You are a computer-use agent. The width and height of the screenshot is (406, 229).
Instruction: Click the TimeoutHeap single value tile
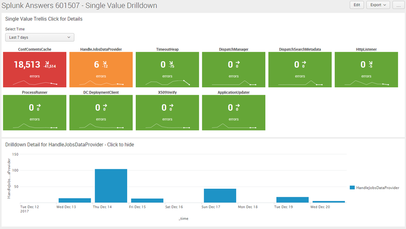[167, 70]
